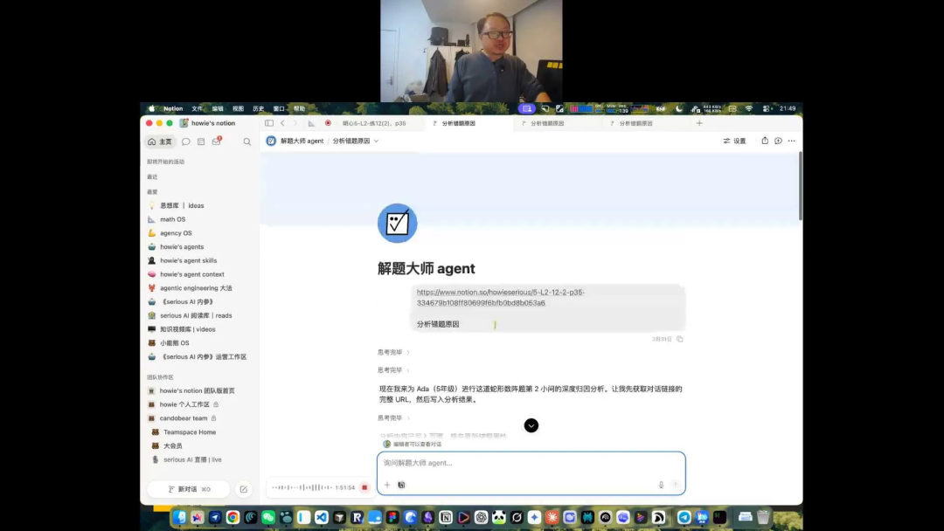The image size is (944, 531).
Task: Open candobear team in sidebar
Action: 184,418
